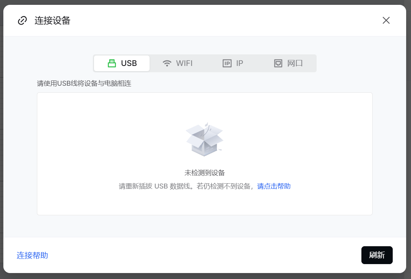Switch to the WIFI tab label

(x=184, y=63)
